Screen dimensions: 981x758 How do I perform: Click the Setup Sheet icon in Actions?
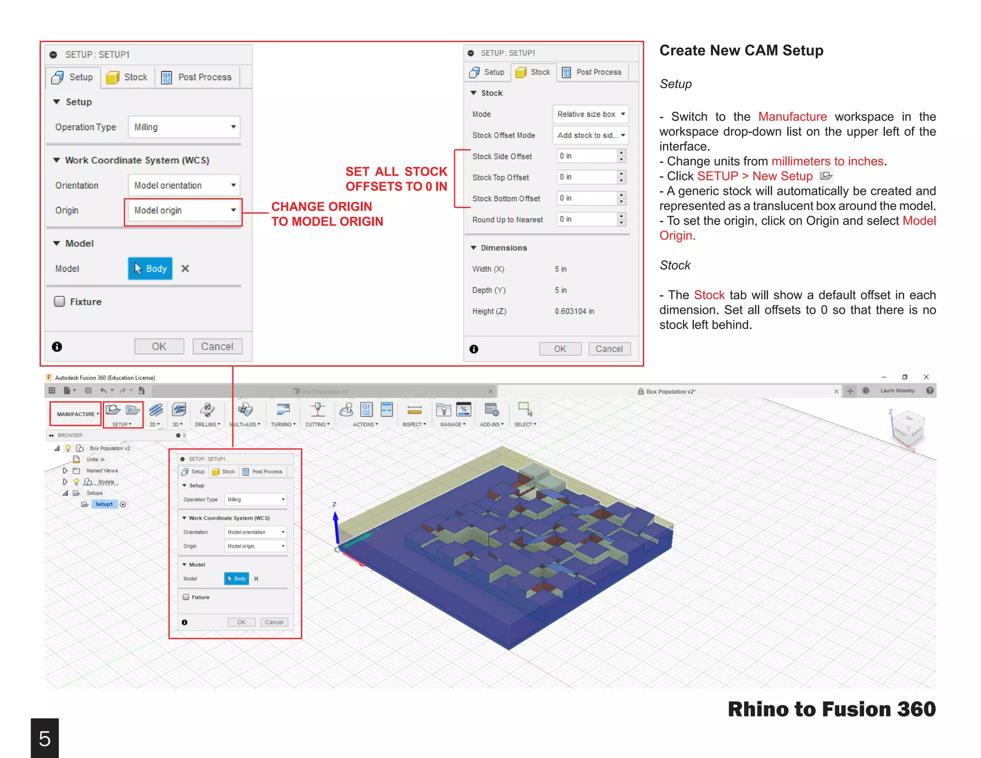[x=387, y=410]
